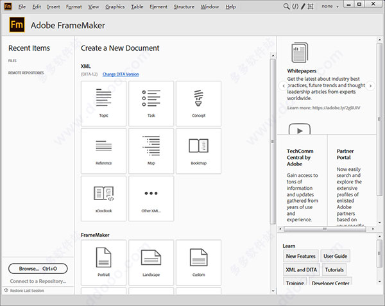Image resolution: width=385 pixels, height=306 pixels.
Task: Open the Help menu
Action: pos(230,6)
